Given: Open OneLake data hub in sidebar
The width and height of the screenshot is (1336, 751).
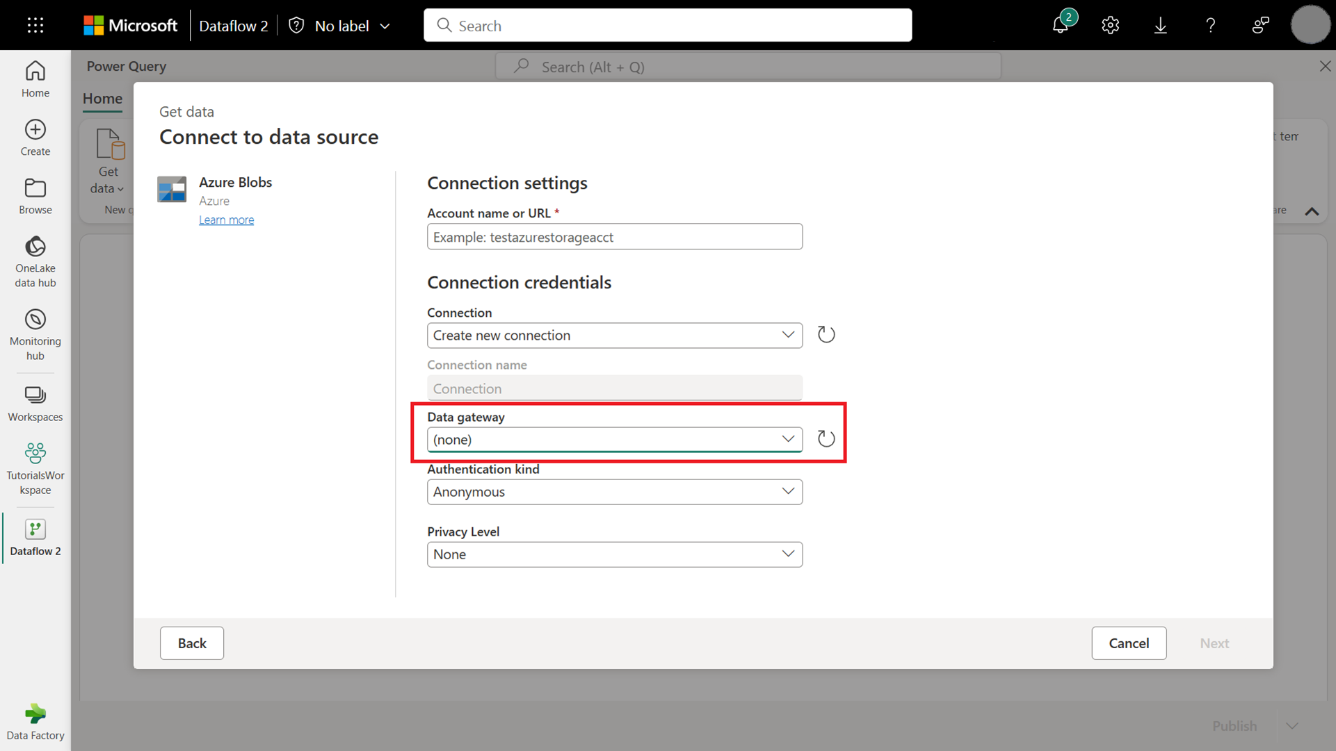Looking at the screenshot, I should 35,262.
